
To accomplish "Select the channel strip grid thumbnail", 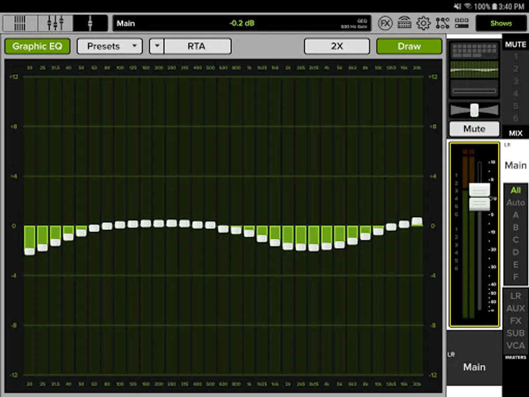I will [x=474, y=50].
